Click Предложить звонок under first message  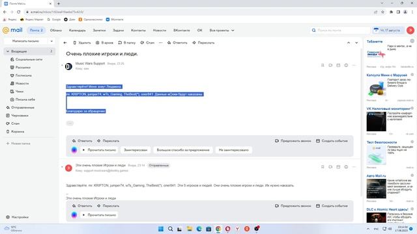tap(293, 141)
